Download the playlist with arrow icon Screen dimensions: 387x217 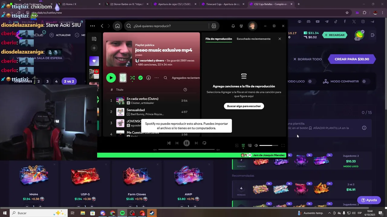point(148,78)
